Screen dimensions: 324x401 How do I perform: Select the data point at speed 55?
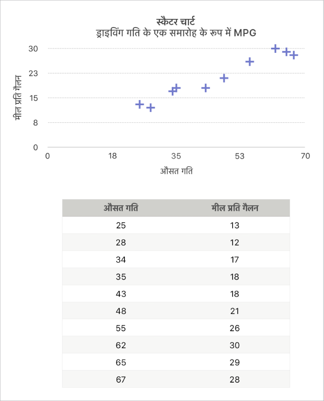click(250, 62)
